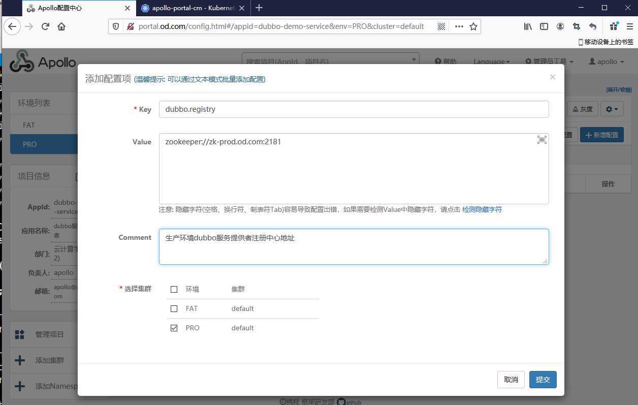Click the 取消 cancel button
This screenshot has height=405, width=638.
coord(511,380)
